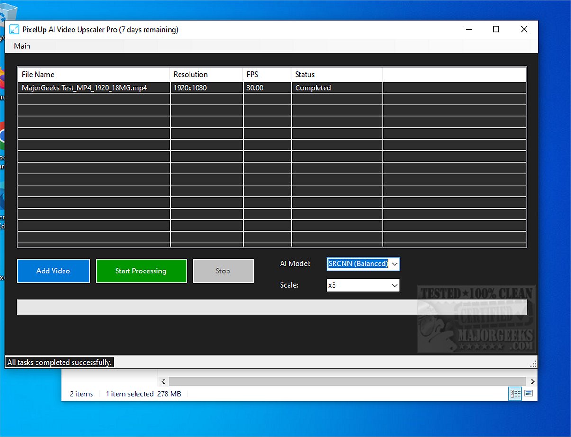
Task: Click the window resize grip in status bar
Action: pyautogui.click(x=534, y=364)
